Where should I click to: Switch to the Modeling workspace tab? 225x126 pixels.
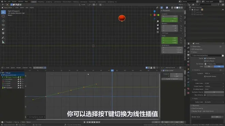pos(41,2)
